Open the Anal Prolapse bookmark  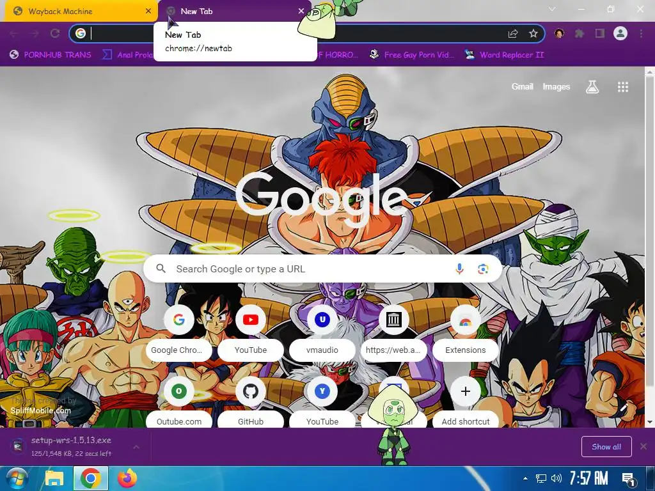point(128,55)
